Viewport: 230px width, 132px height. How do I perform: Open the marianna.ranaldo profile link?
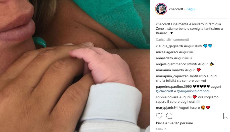point(170,70)
